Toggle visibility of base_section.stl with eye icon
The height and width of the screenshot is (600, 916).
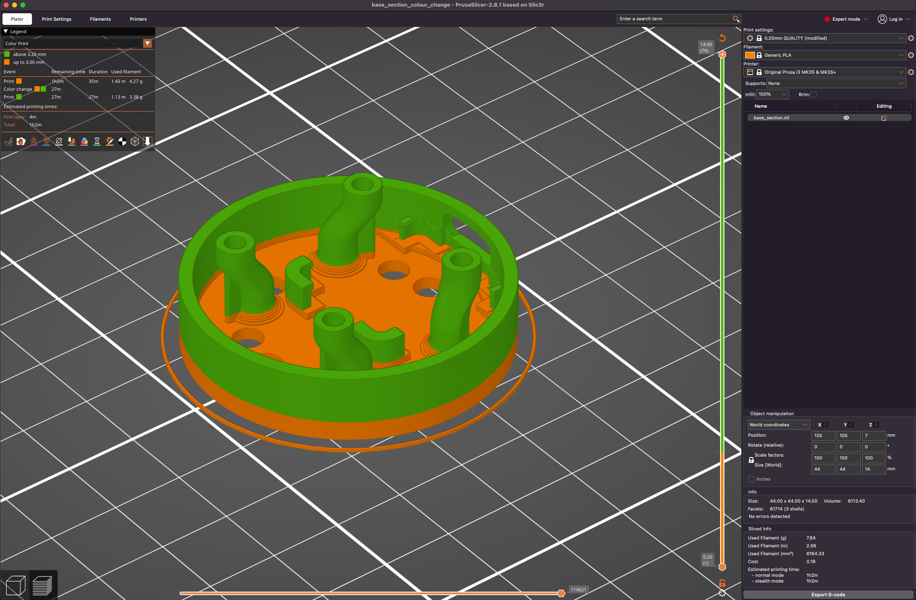[x=846, y=118]
